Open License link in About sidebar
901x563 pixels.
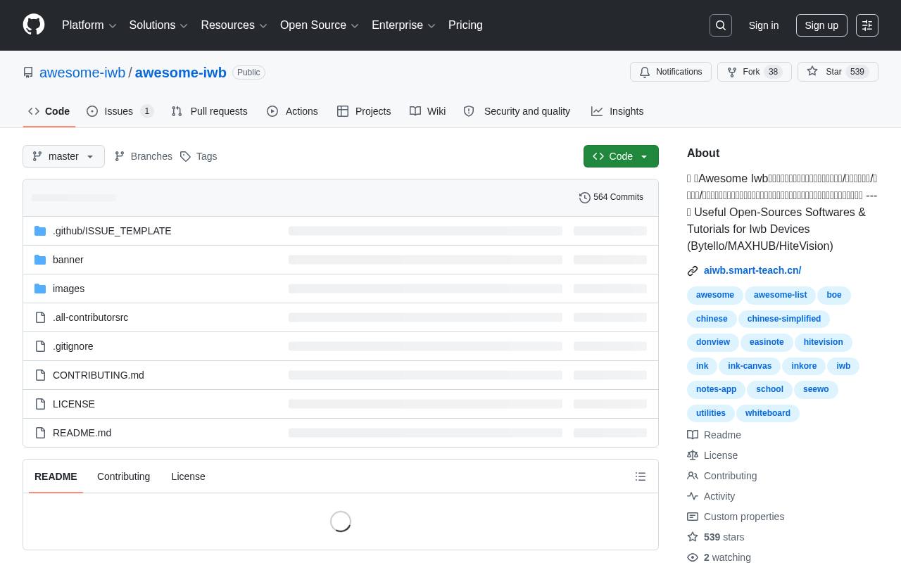click(x=713, y=455)
